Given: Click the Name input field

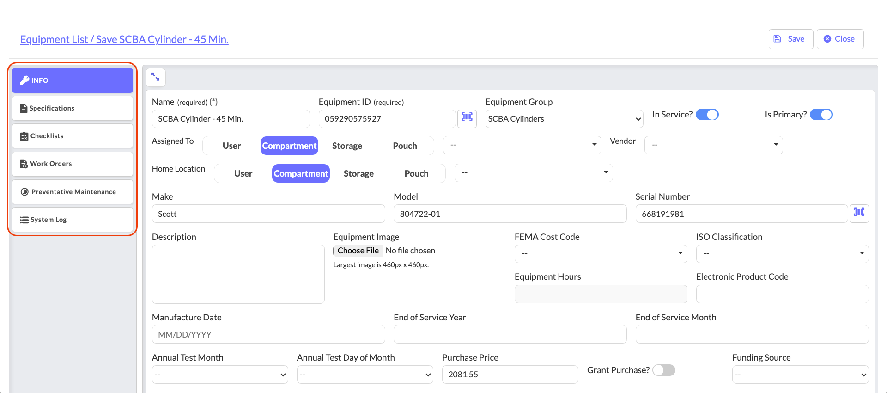Looking at the screenshot, I should point(231,119).
